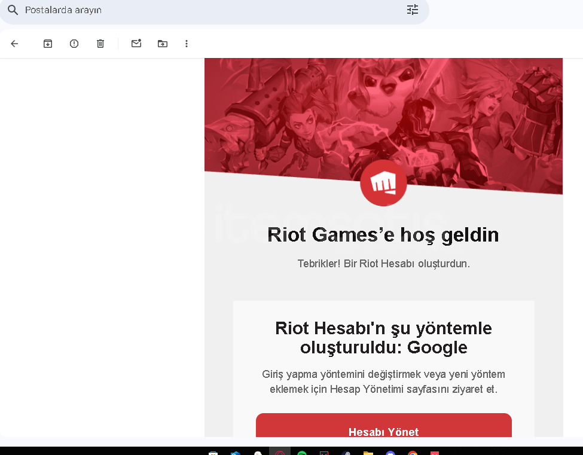583x455 pixels.
Task: Click the 'Riot Games'e hoş geldin' heading
Action: [383, 235]
